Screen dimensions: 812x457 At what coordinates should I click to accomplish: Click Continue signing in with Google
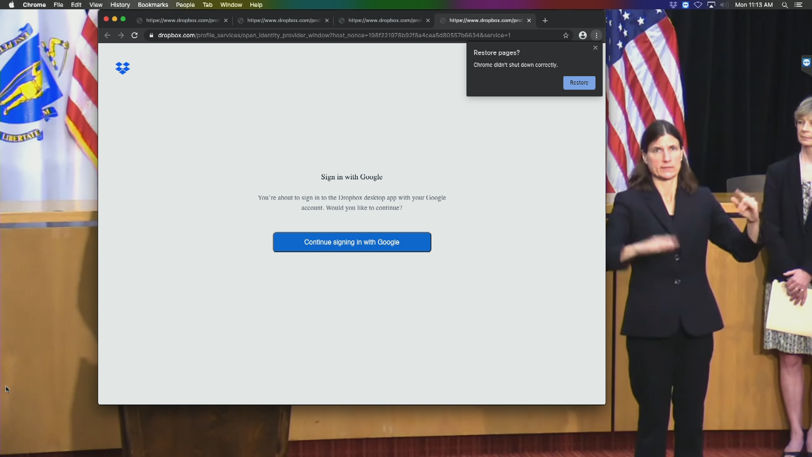click(x=352, y=242)
